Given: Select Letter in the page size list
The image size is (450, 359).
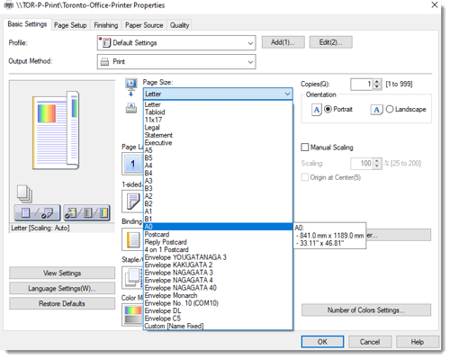Looking at the screenshot, I should 218,104.
